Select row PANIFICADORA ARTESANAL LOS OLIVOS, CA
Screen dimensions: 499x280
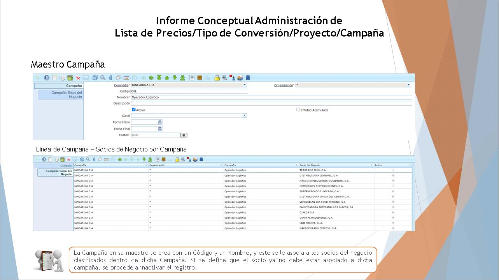pyautogui.click(x=242, y=207)
